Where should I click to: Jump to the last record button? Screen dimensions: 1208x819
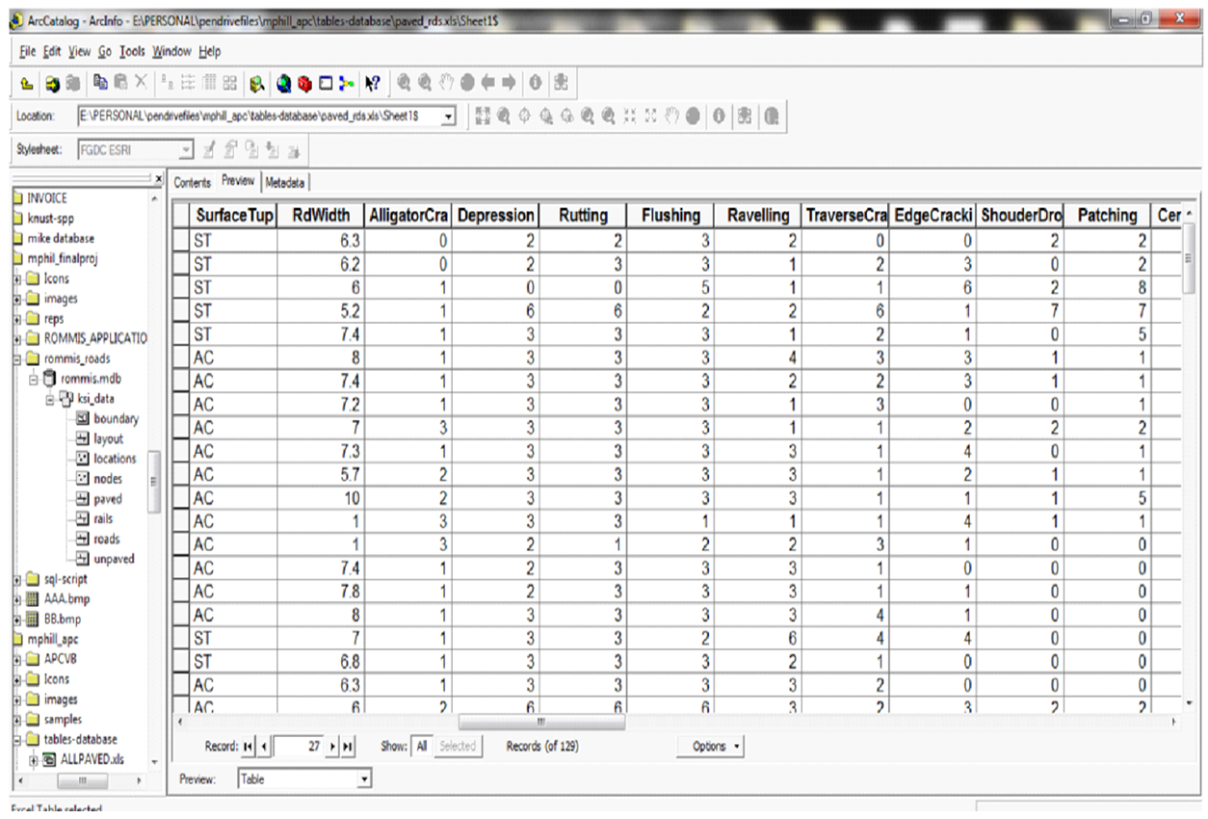pos(348,747)
